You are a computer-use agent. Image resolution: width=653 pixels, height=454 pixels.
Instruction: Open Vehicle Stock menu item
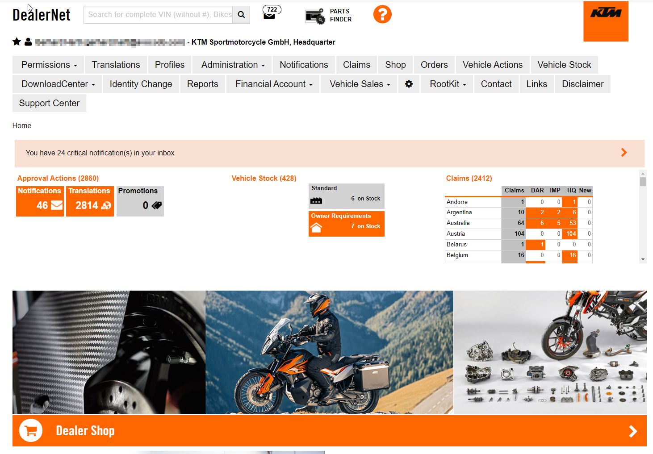tap(564, 65)
